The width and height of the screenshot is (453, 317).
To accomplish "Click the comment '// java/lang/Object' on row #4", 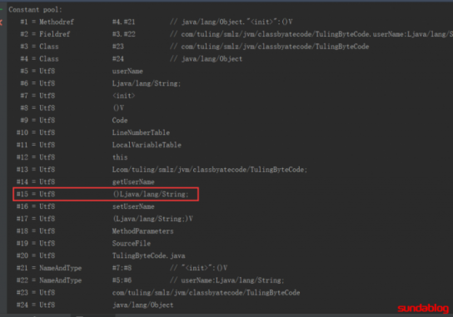I will [206, 59].
